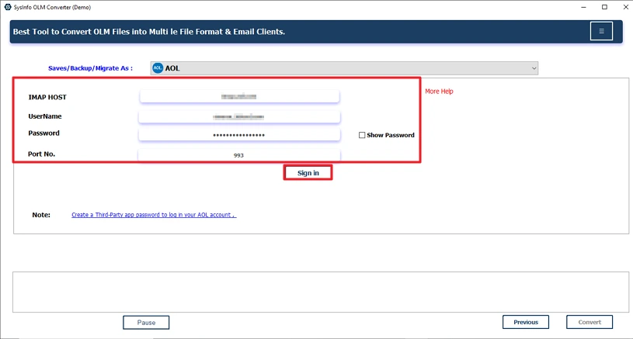Image resolution: width=633 pixels, height=339 pixels.
Task: Click the Convert button
Action: tap(590, 322)
